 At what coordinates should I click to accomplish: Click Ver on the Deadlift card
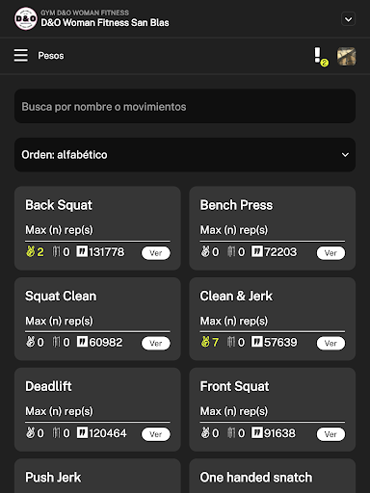click(x=156, y=434)
